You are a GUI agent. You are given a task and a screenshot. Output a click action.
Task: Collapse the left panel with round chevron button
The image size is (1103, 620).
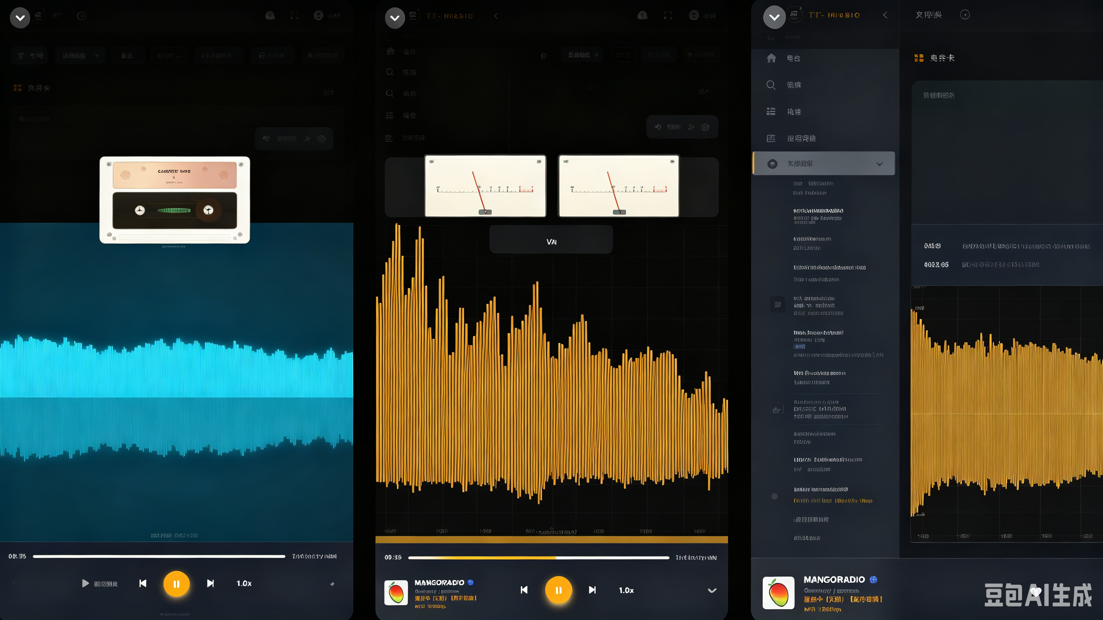coord(20,18)
